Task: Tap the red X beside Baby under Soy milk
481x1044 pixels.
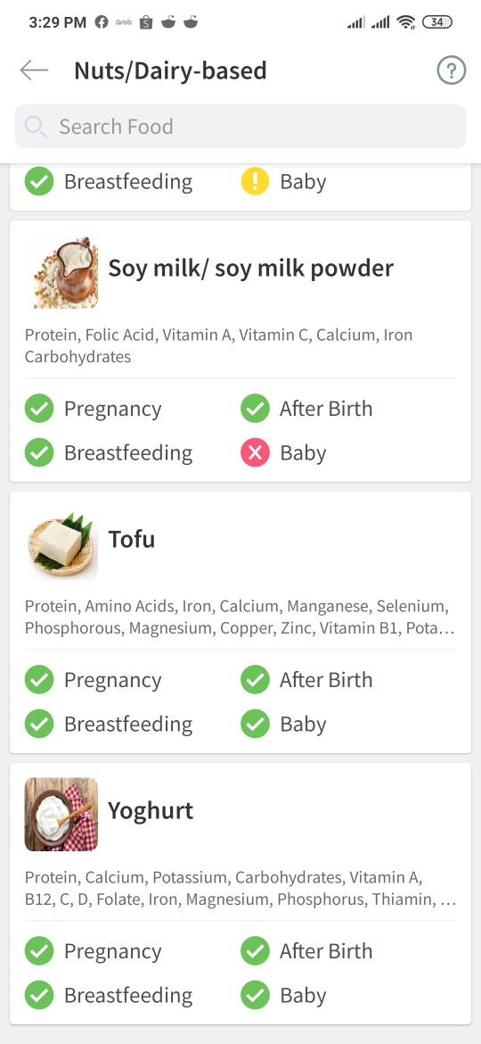Action: 255,452
